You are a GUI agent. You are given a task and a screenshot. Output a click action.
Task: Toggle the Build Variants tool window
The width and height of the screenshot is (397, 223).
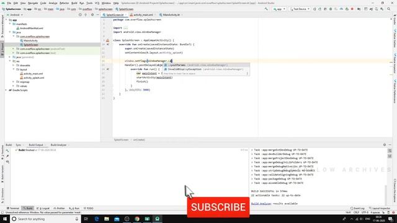(x=2, y=174)
